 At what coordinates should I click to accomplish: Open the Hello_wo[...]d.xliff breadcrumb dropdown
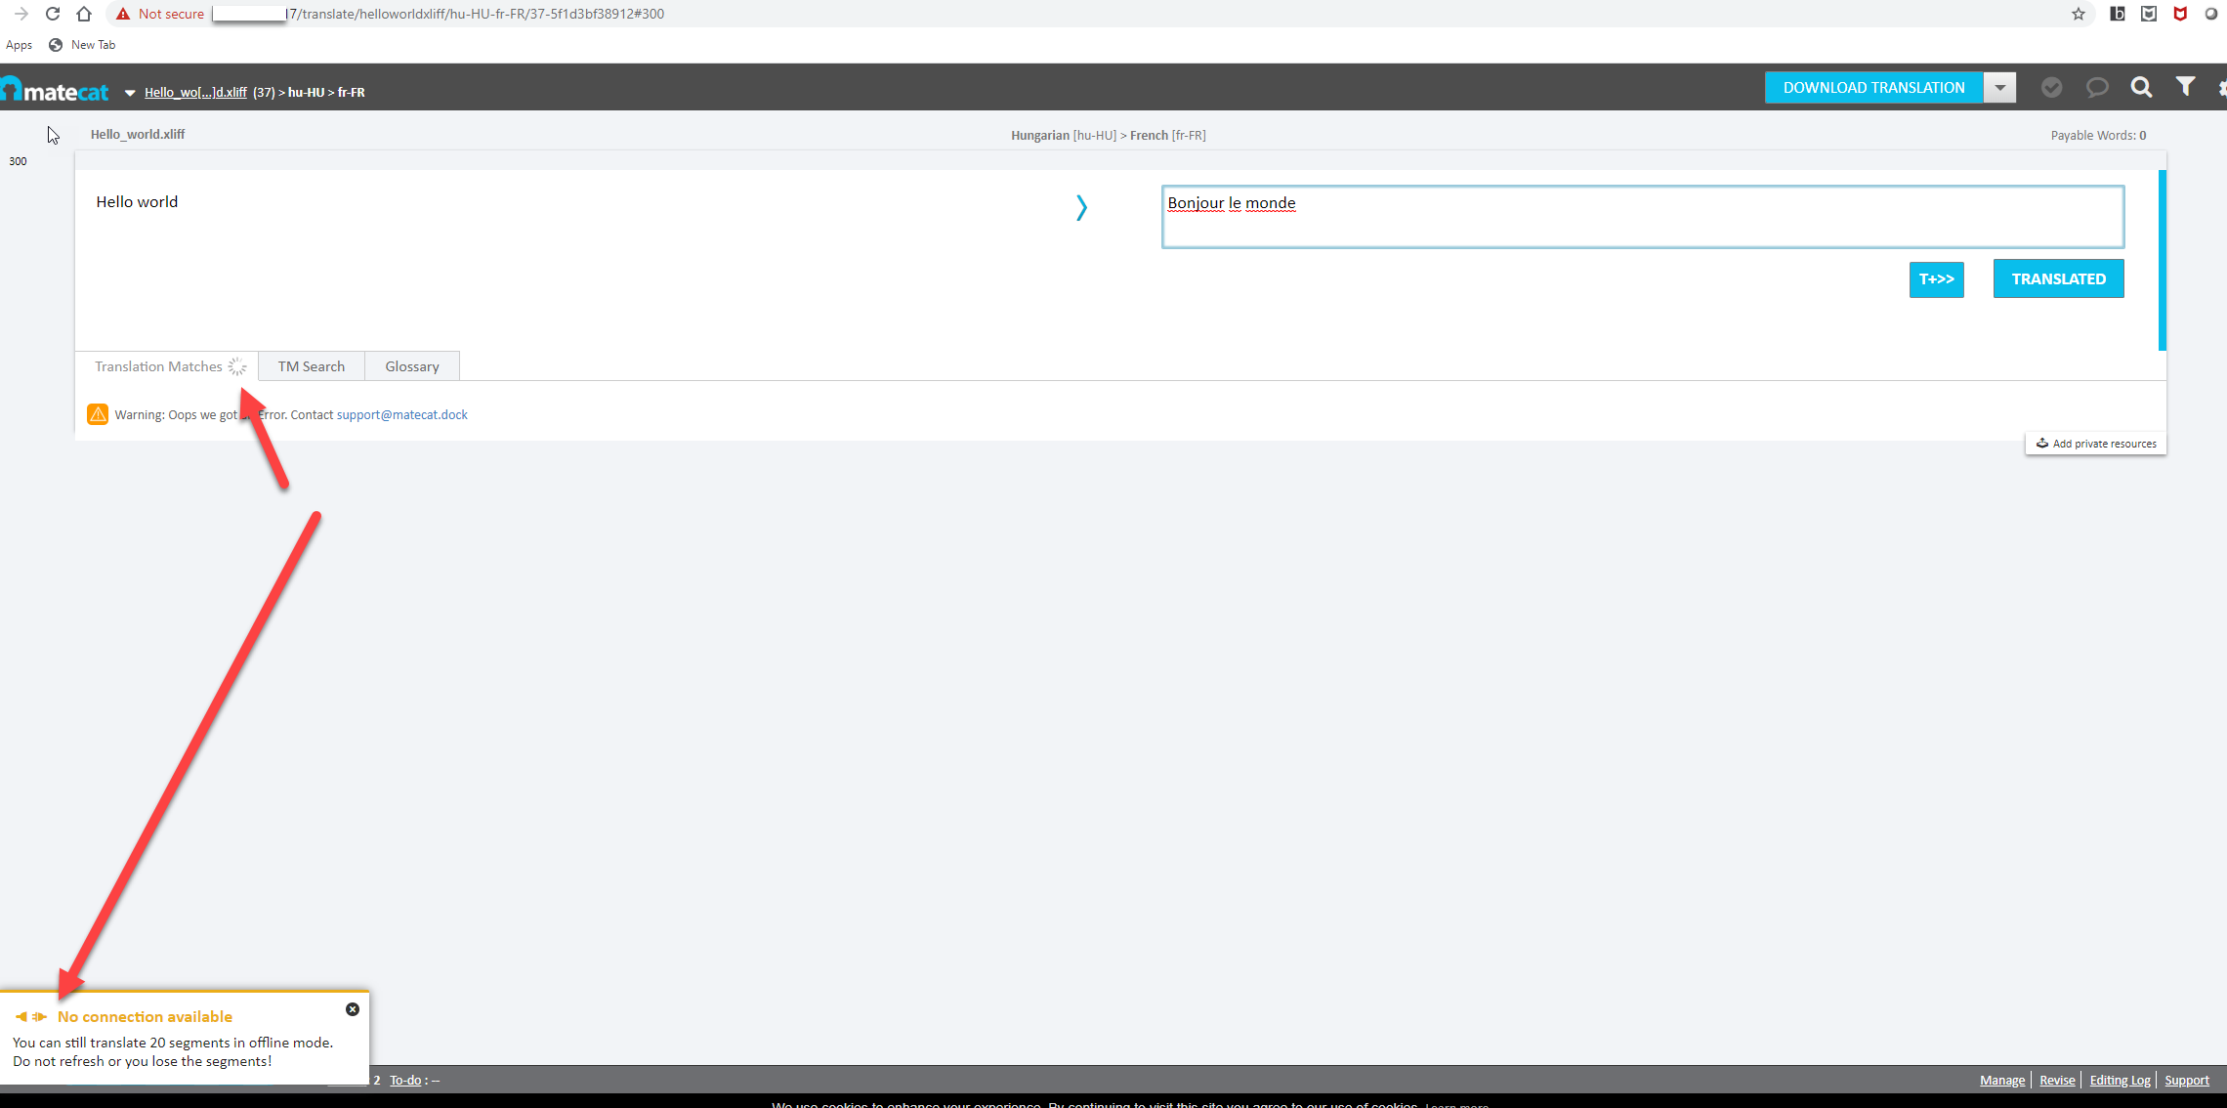click(195, 92)
